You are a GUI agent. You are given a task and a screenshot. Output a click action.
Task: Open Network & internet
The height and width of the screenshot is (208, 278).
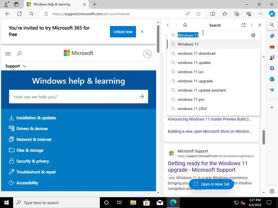tap(30, 139)
